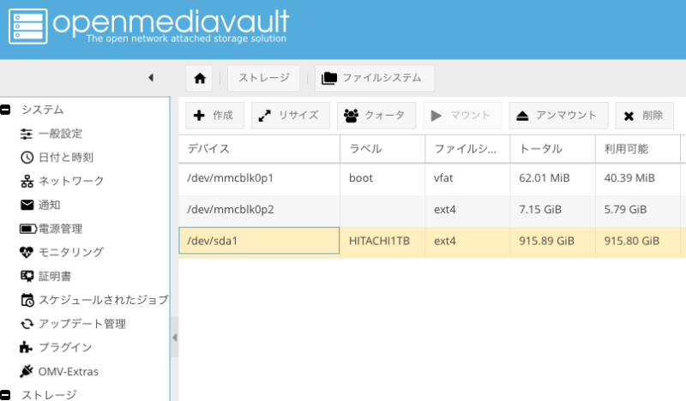The width and height of the screenshot is (686, 401).
Task: Open the ストレージ breadcrumb
Action: tap(264, 78)
